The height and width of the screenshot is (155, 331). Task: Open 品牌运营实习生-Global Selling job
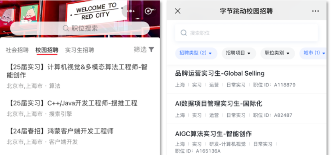click(220, 73)
